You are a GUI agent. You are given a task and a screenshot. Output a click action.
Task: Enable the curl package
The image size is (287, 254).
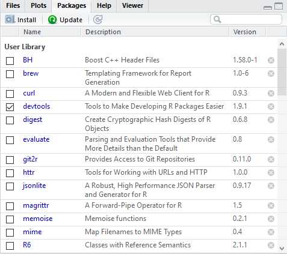pos(10,94)
